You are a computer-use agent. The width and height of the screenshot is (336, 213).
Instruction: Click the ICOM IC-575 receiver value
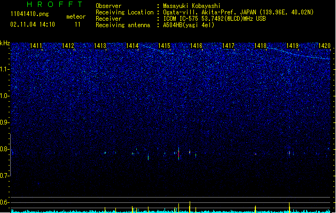click(215, 19)
